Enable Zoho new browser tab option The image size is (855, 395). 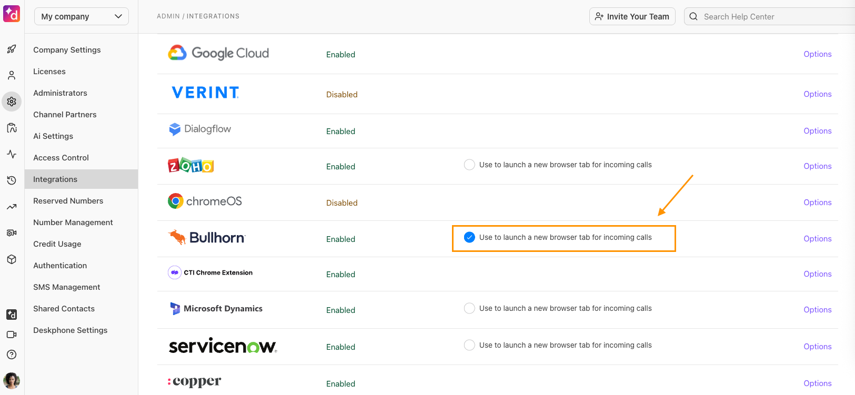[469, 165]
